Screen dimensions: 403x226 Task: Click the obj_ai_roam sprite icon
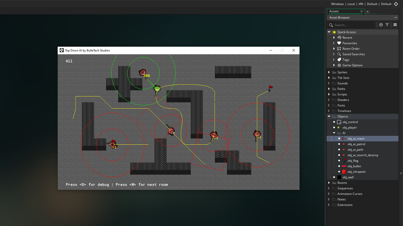(344, 139)
